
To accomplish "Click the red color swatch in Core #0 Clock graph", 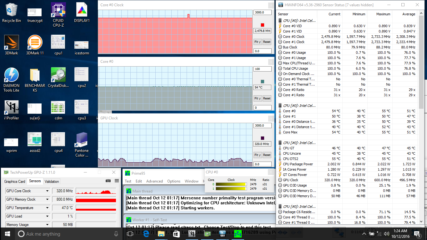I will point(263,25).
